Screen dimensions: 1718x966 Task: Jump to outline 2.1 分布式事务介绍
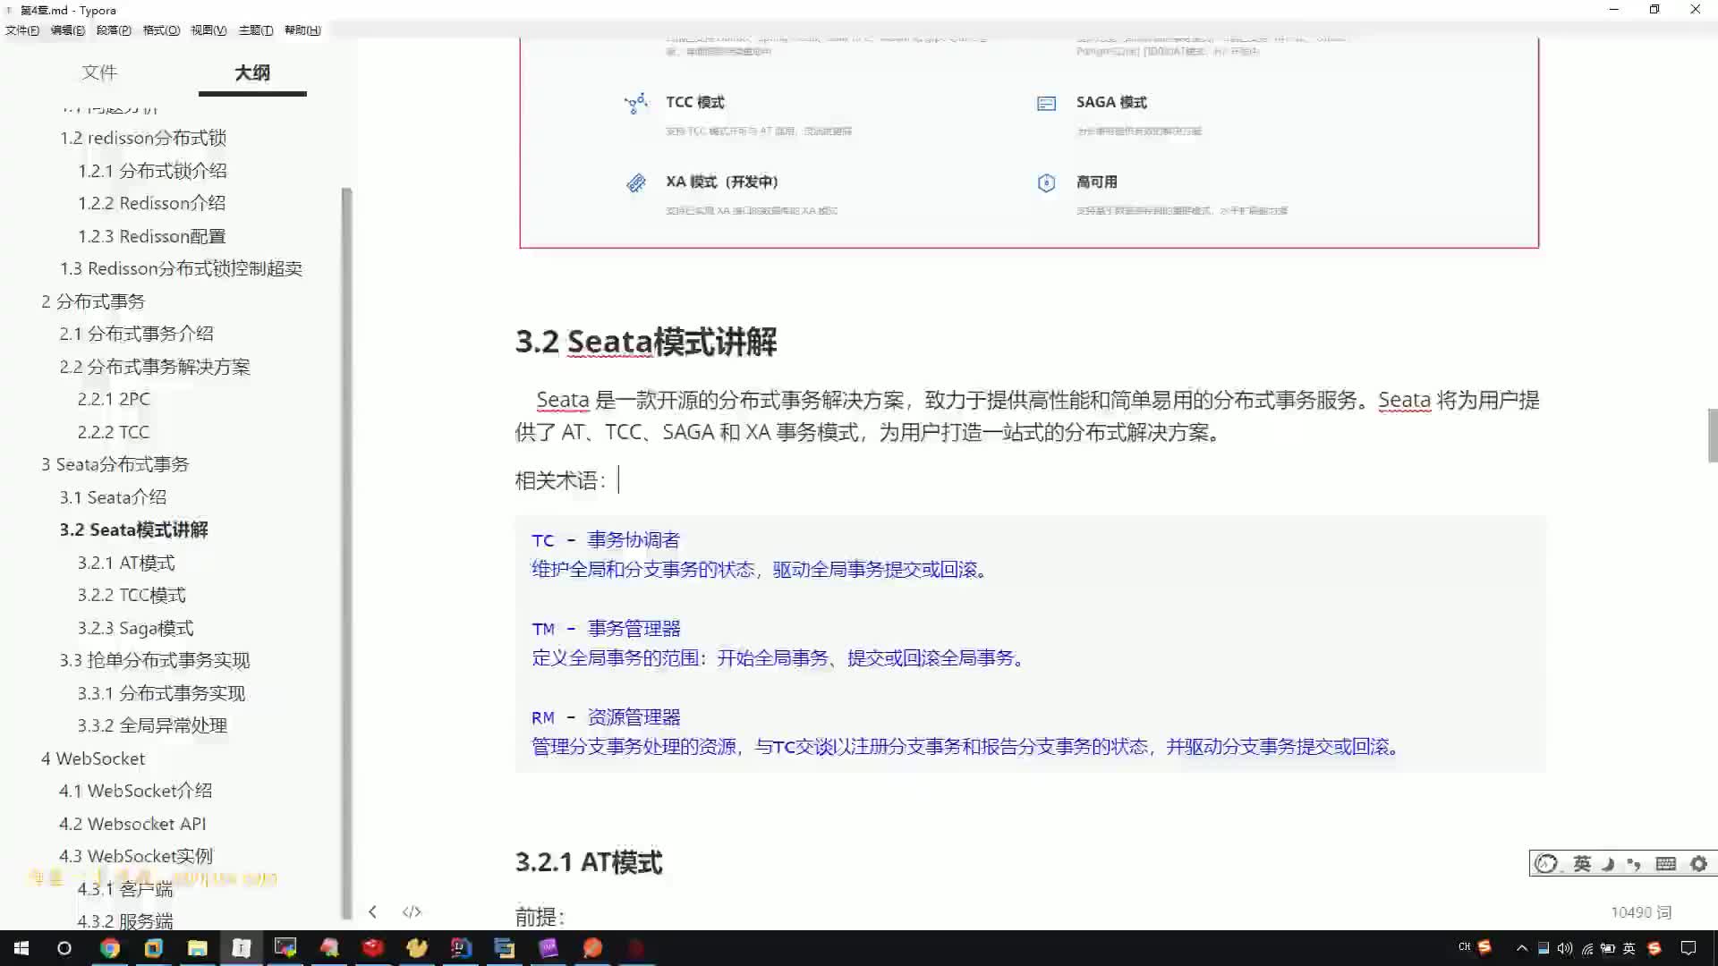136,334
